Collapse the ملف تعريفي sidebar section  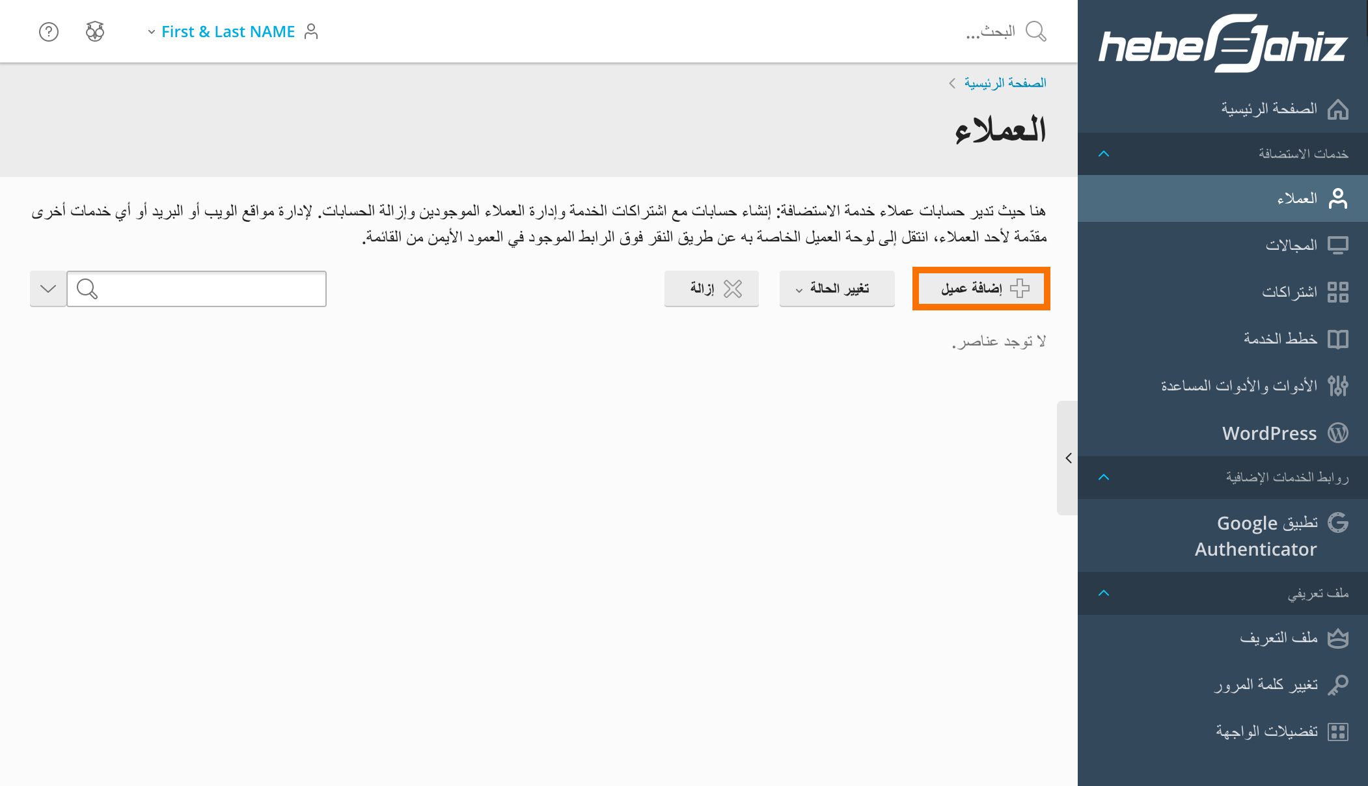(1104, 593)
